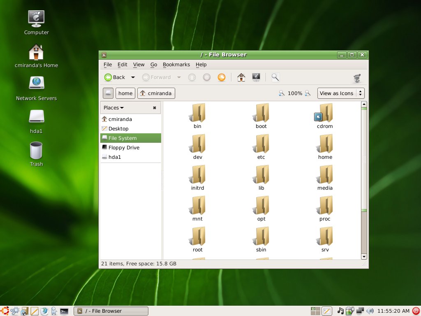Click the zoom in magnifier icon
This screenshot has height=316, width=421.
308,93
